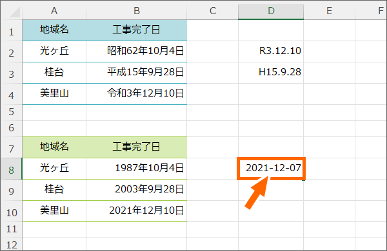The height and width of the screenshot is (251, 387).
Task: Select row 10 header
Action: (12, 211)
